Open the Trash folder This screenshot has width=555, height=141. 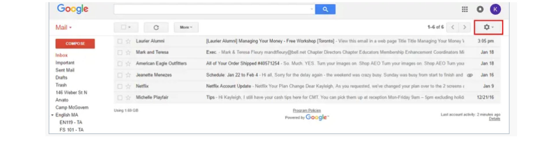pos(61,85)
